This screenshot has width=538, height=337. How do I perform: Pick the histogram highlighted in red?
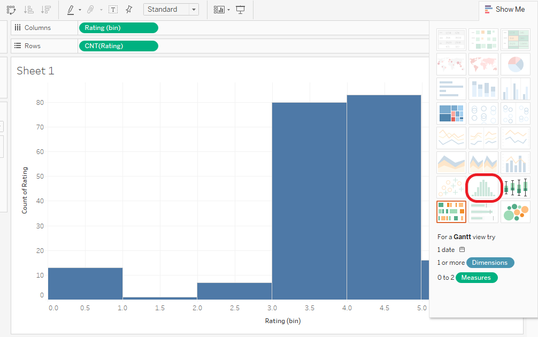483,188
